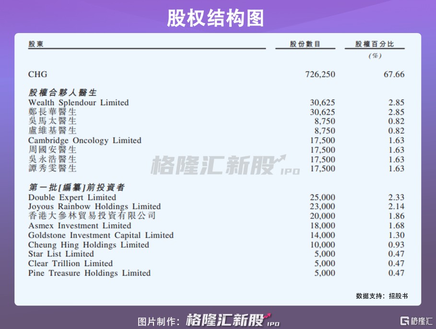Click Cambridge Oncology Limited entry
Screen dimensions: 436x329
coord(85,140)
